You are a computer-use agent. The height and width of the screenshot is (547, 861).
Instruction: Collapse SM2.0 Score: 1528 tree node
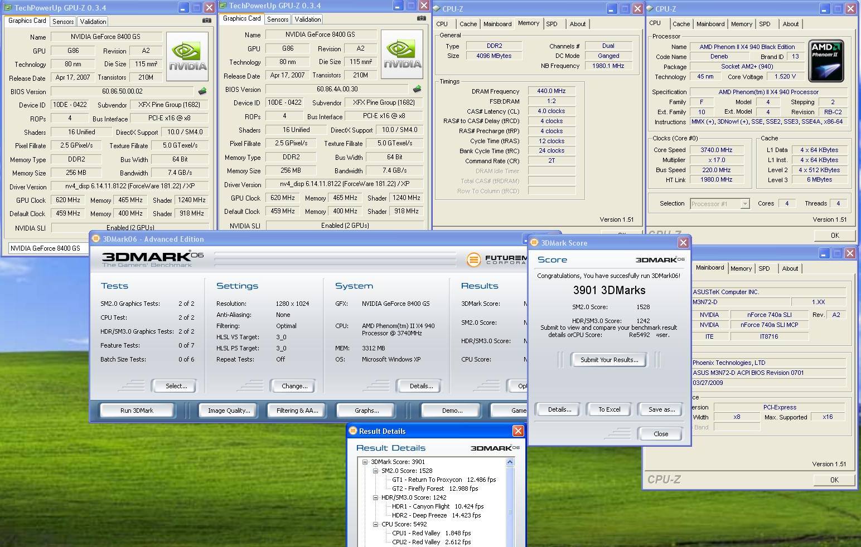pos(376,471)
